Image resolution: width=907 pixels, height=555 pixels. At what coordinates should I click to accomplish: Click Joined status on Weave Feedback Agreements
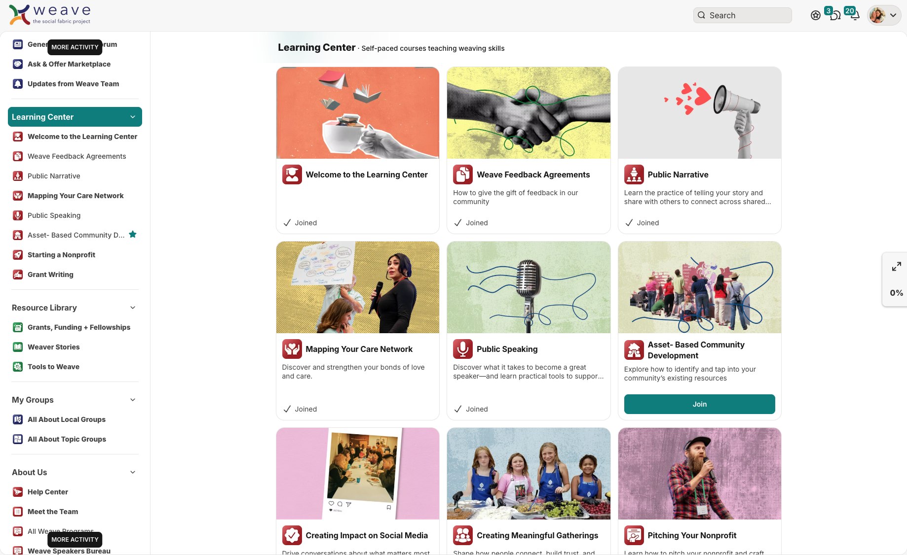coord(471,223)
